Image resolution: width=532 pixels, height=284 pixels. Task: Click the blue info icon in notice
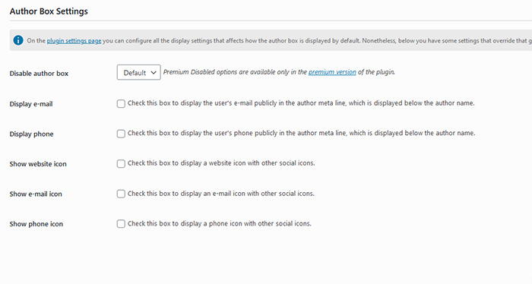pos(18,40)
